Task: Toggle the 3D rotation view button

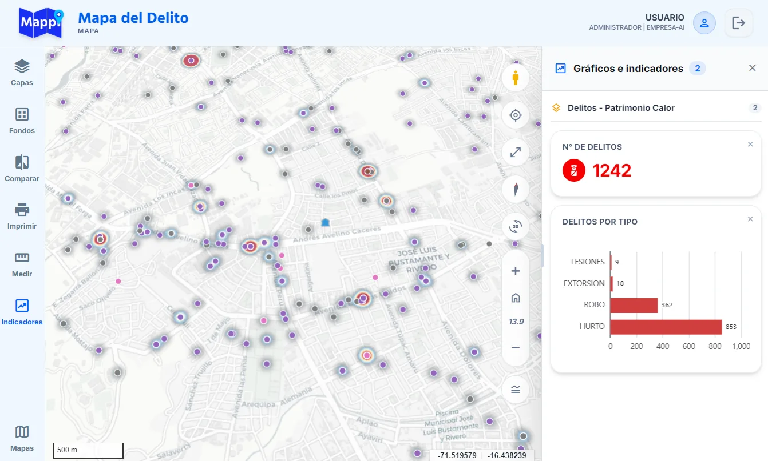Action: pyautogui.click(x=516, y=227)
